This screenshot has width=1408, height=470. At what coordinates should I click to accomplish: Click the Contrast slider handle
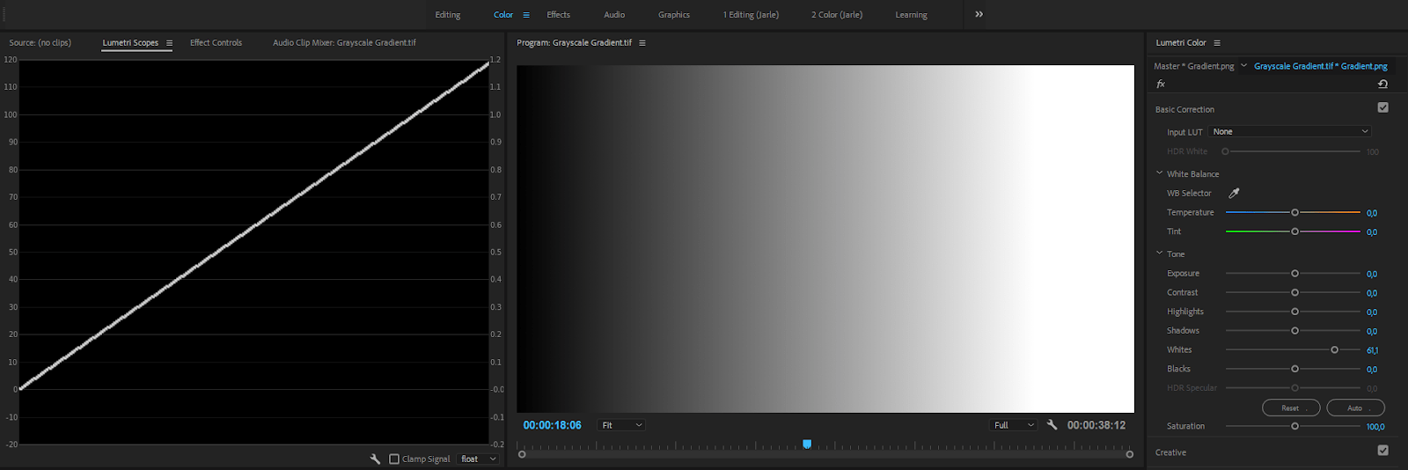pyautogui.click(x=1294, y=292)
